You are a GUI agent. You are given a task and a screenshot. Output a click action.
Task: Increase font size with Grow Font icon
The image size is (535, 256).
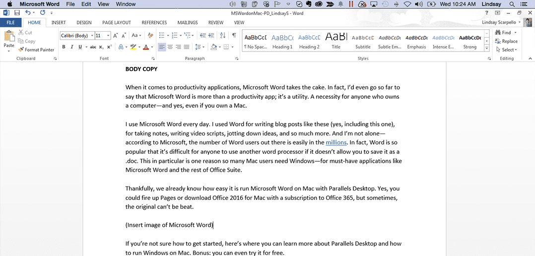(115, 35)
